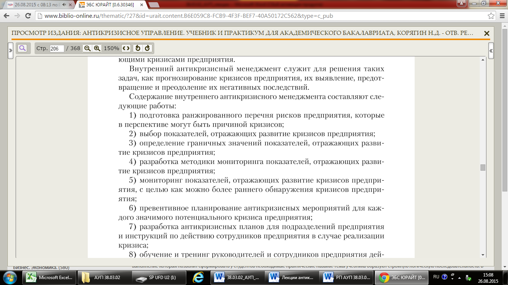Launch Internet Explorer from the taskbar
508x285 pixels.
pos(199,277)
